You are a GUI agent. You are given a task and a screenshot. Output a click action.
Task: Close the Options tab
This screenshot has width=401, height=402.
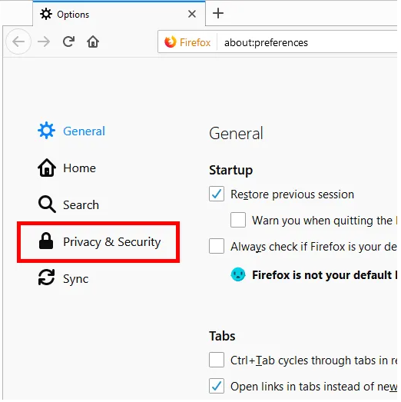pyautogui.click(x=192, y=14)
